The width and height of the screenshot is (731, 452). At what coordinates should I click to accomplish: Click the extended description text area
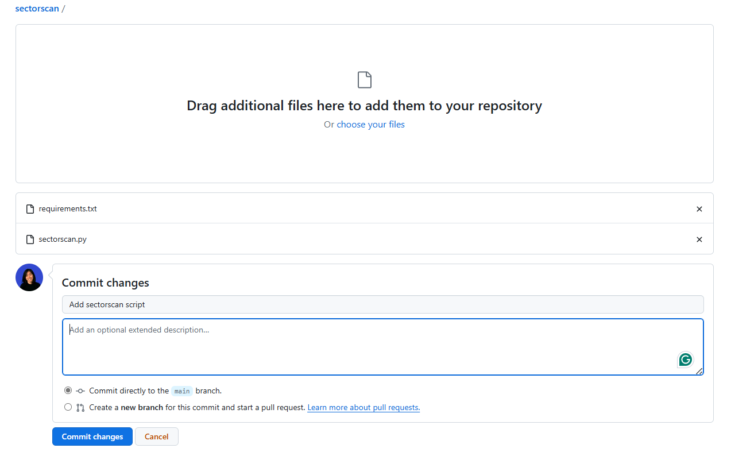tap(382, 345)
